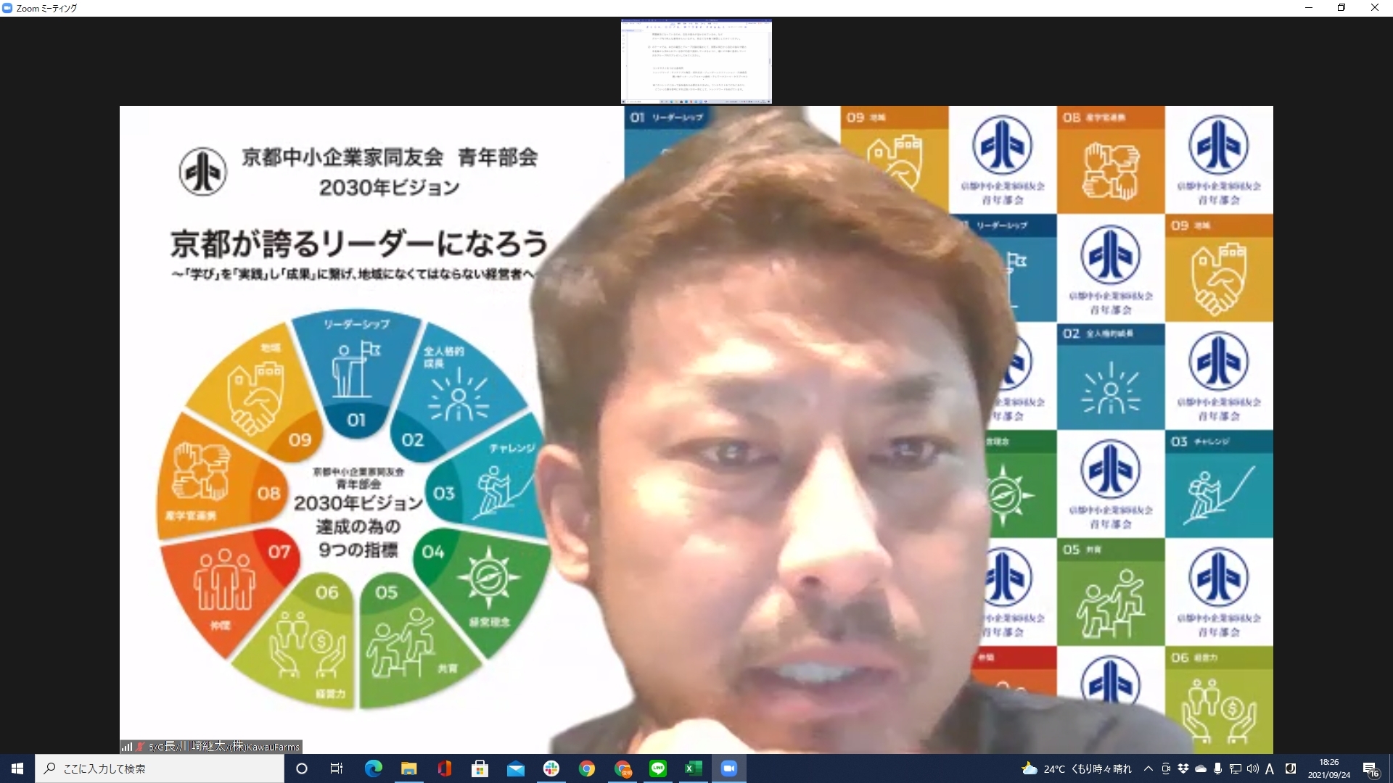
Task: Switch to the LINE app
Action: (x=658, y=768)
